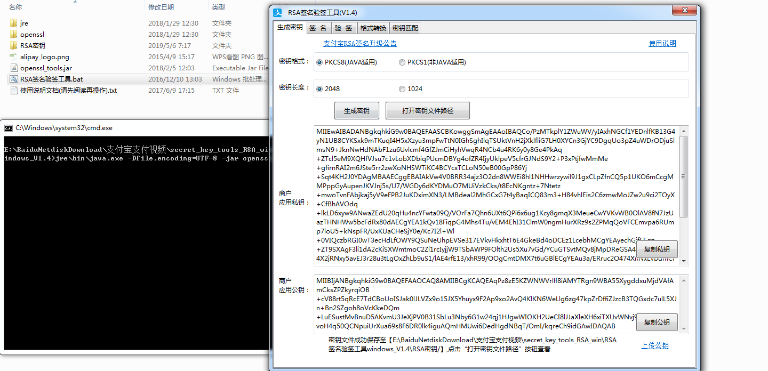Click the 'TXT 文件' type cell

[226, 91]
